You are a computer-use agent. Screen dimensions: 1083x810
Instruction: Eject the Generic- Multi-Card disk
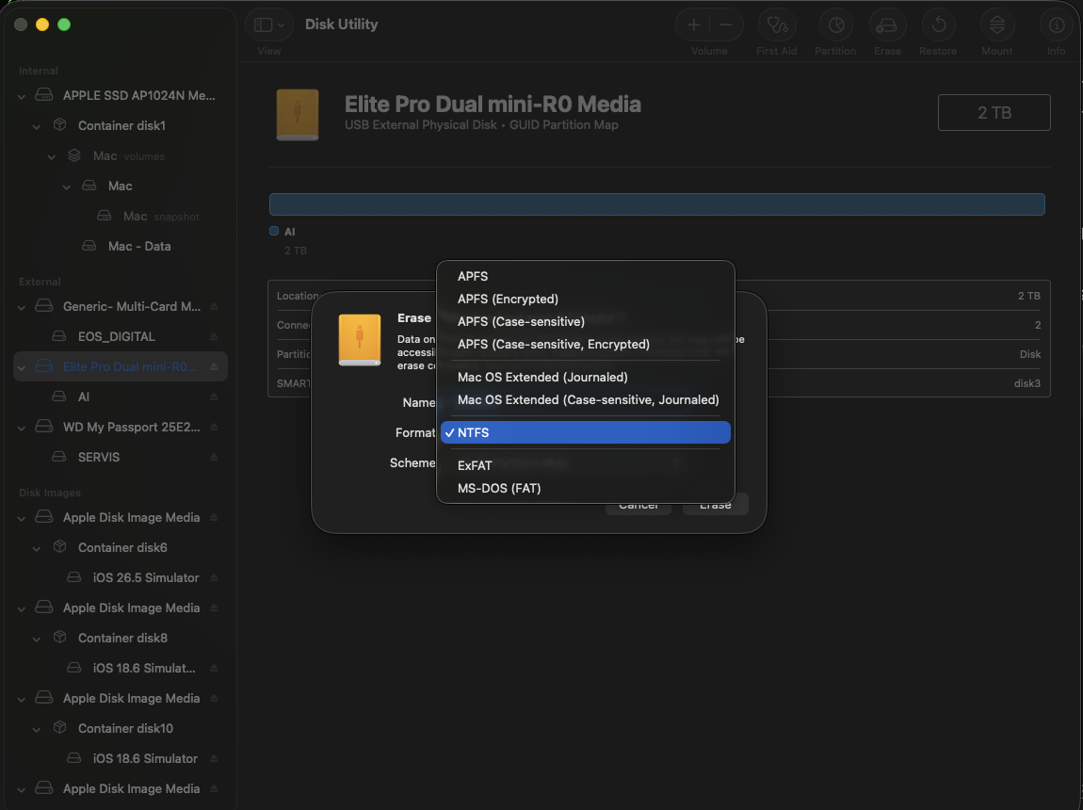214,307
